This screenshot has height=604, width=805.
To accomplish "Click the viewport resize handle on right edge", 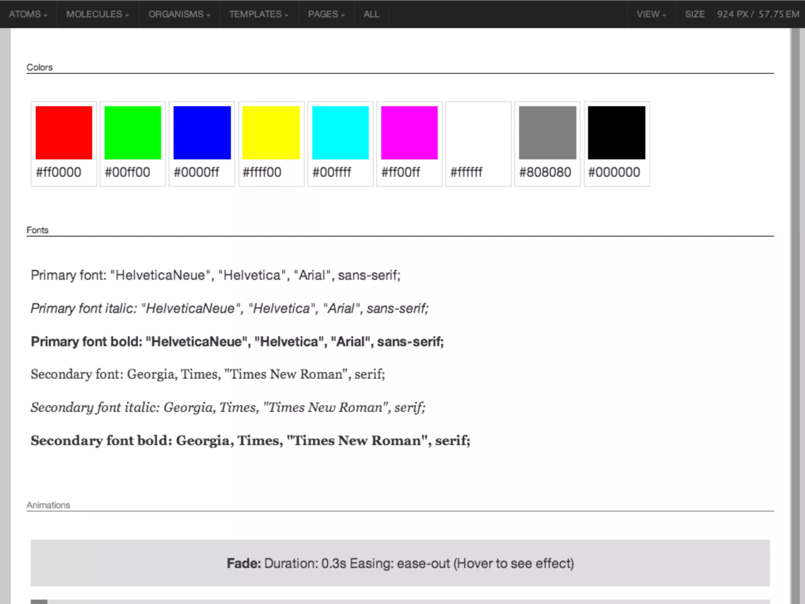I will click(x=795, y=315).
